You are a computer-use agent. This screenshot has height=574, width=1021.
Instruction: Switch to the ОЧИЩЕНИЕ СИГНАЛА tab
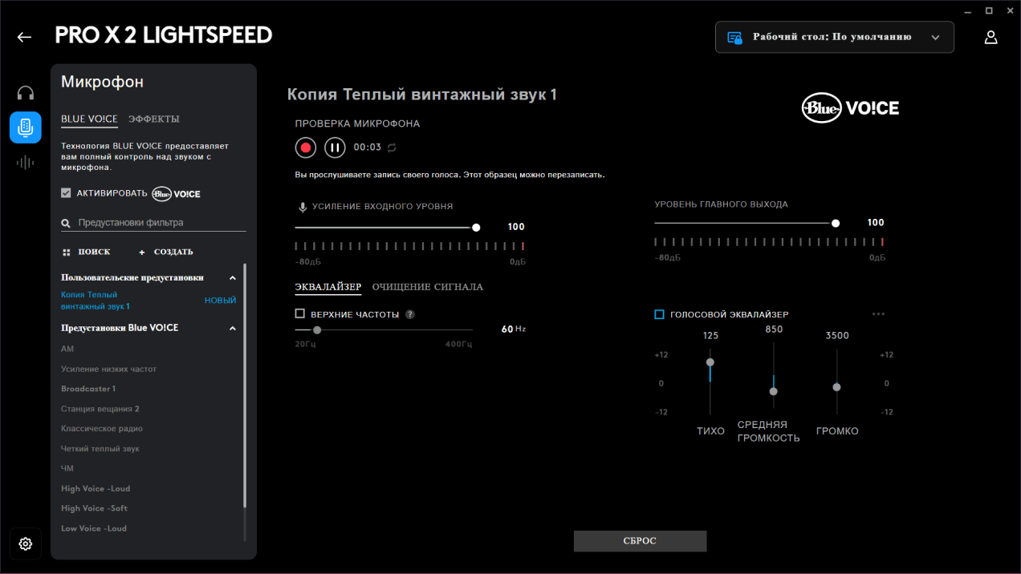(x=427, y=287)
